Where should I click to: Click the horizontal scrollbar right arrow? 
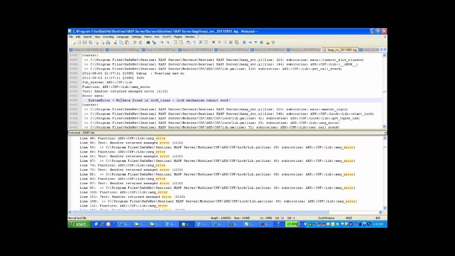coord(380,212)
